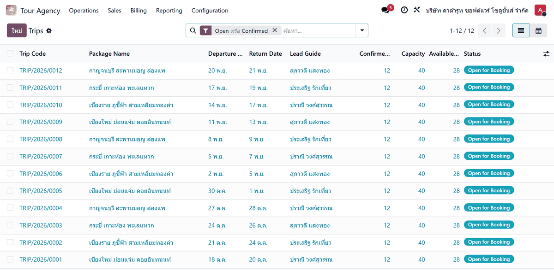Sort by the Capacity column header
Screen dimensions: 554x270
[x=413, y=53]
